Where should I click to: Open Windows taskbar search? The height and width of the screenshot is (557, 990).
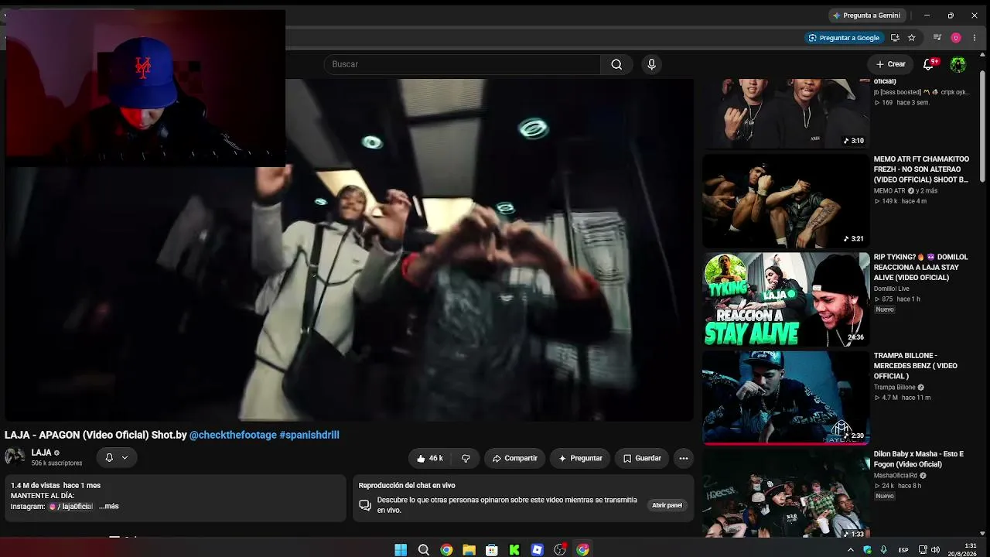tap(424, 550)
